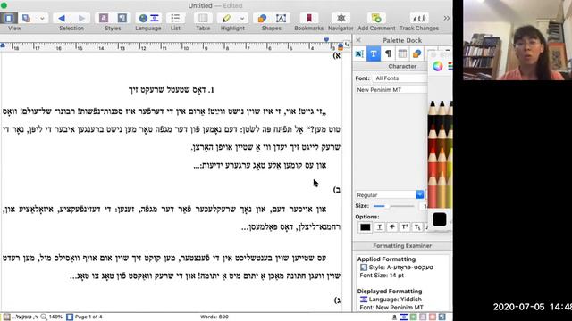Click the green status bar icon
572x321 pixels.
pyautogui.click(x=413, y=317)
